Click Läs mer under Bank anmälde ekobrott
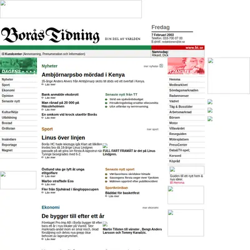This screenshot has width=250, height=250. click(50, 97)
